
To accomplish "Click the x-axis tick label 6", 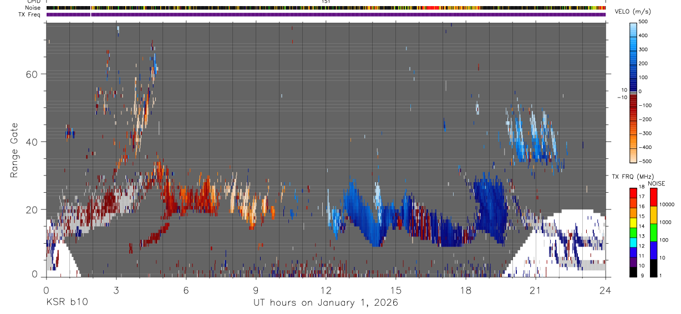I will pyautogui.click(x=186, y=290).
